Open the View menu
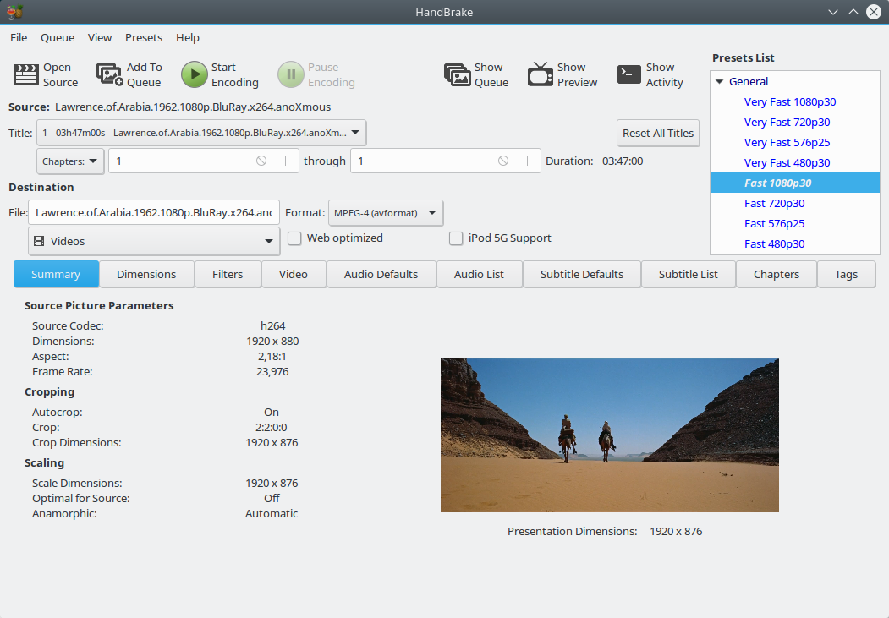The width and height of the screenshot is (889, 618). pyautogui.click(x=100, y=37)
